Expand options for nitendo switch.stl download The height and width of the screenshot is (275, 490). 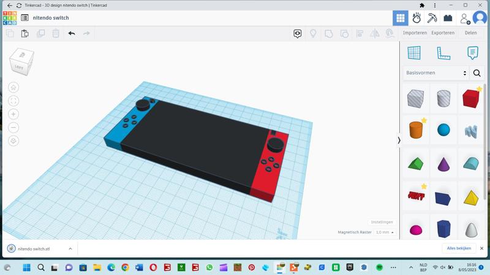coord(70,249)
